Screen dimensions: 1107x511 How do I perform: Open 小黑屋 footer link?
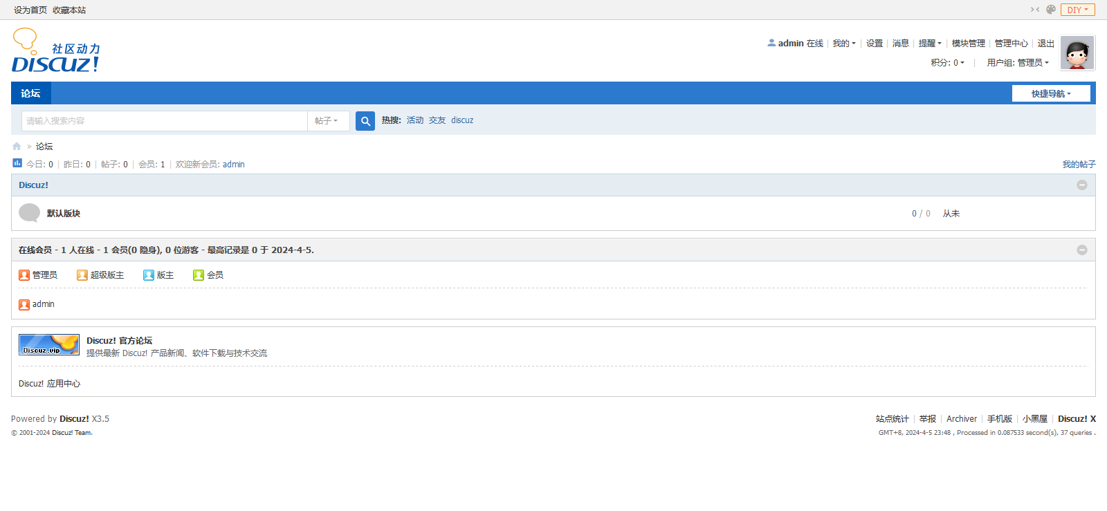[1035, 419]
